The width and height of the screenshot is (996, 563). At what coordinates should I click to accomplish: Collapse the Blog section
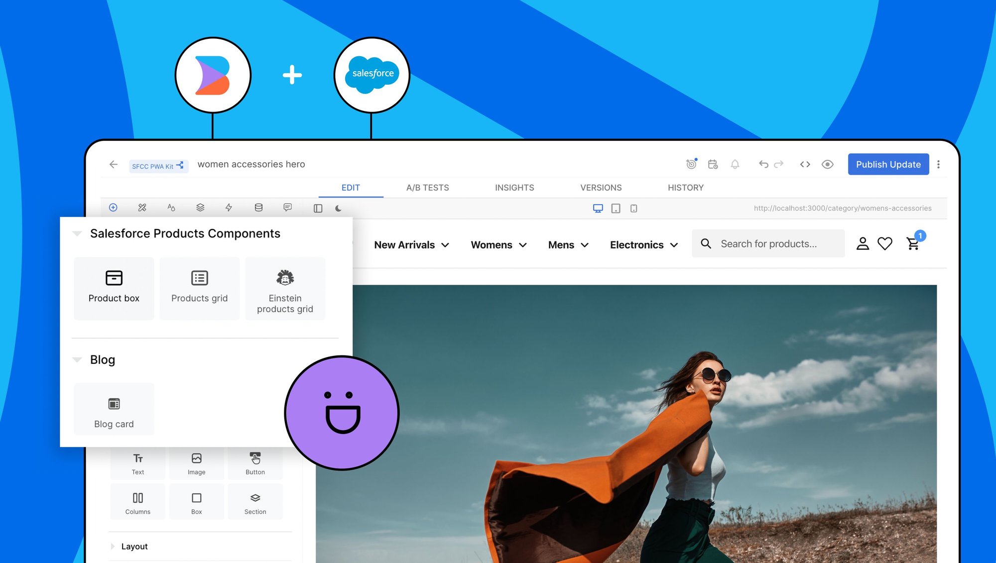[77, 359]
